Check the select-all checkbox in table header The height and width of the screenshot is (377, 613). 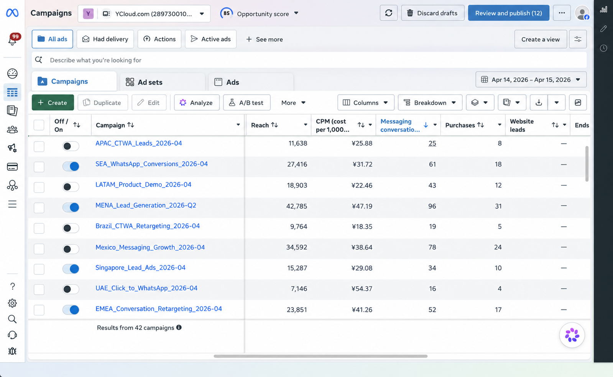(39, 125)
